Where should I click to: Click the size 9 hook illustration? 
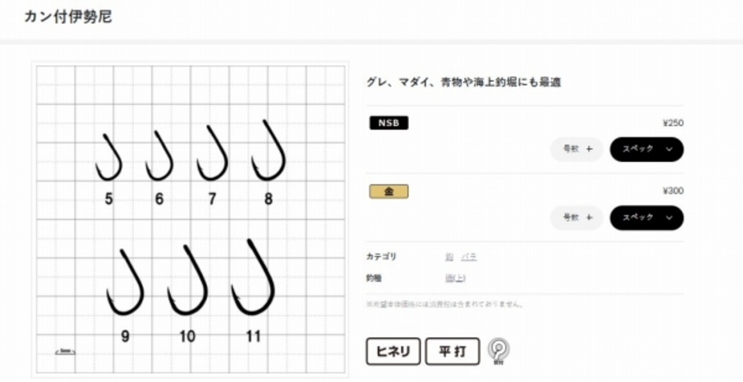click(125, 282)
